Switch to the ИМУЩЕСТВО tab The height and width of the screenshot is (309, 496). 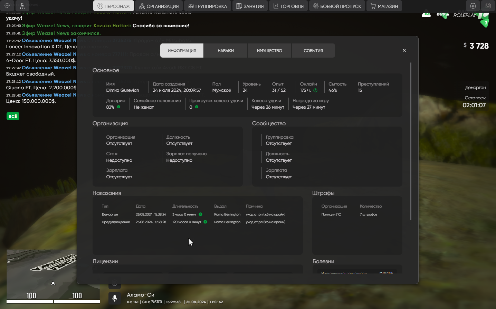point(269,50)
